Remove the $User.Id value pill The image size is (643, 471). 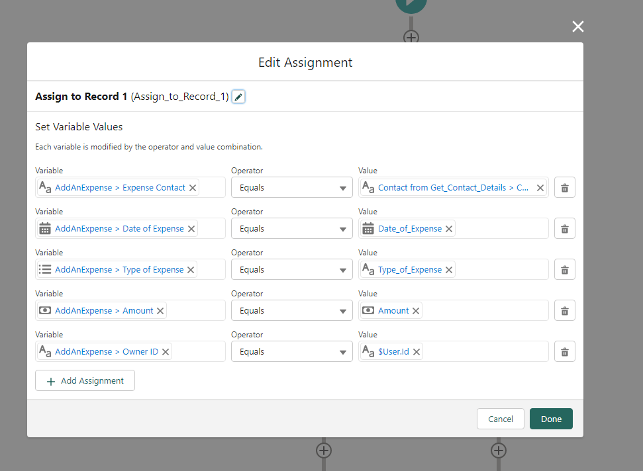pos(417,352)
